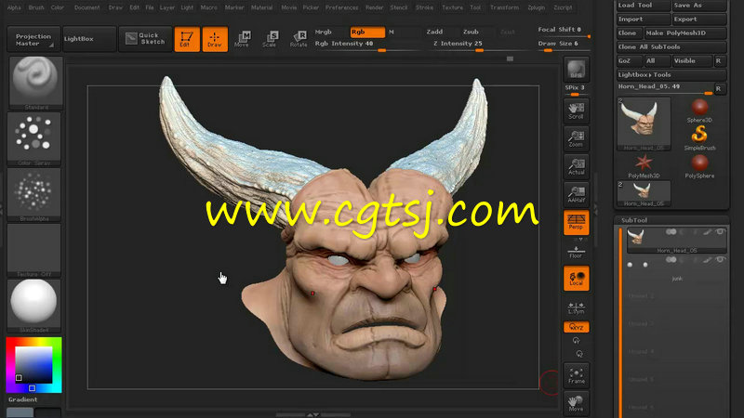Set canvas to AAHalf size
The width and height of the screenshot is (744, 418).
pyautogui.click(x=577, y=194)
